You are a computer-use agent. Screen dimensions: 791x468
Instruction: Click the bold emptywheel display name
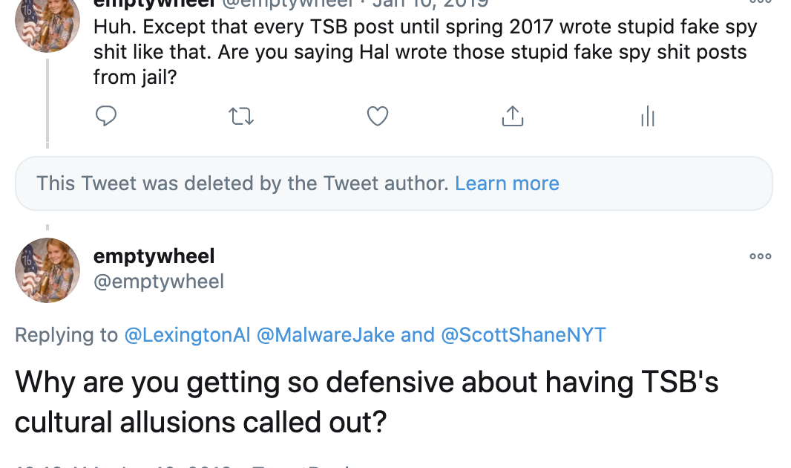coord(154,256)
